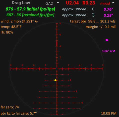Click the mrad unit label
The height and width of the screenshot is (117, 119).
[x=105, y=3]
